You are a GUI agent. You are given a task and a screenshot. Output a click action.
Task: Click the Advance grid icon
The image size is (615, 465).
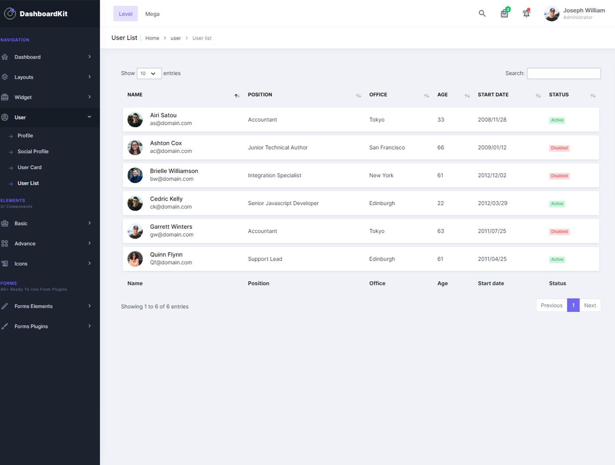point(5,243)
